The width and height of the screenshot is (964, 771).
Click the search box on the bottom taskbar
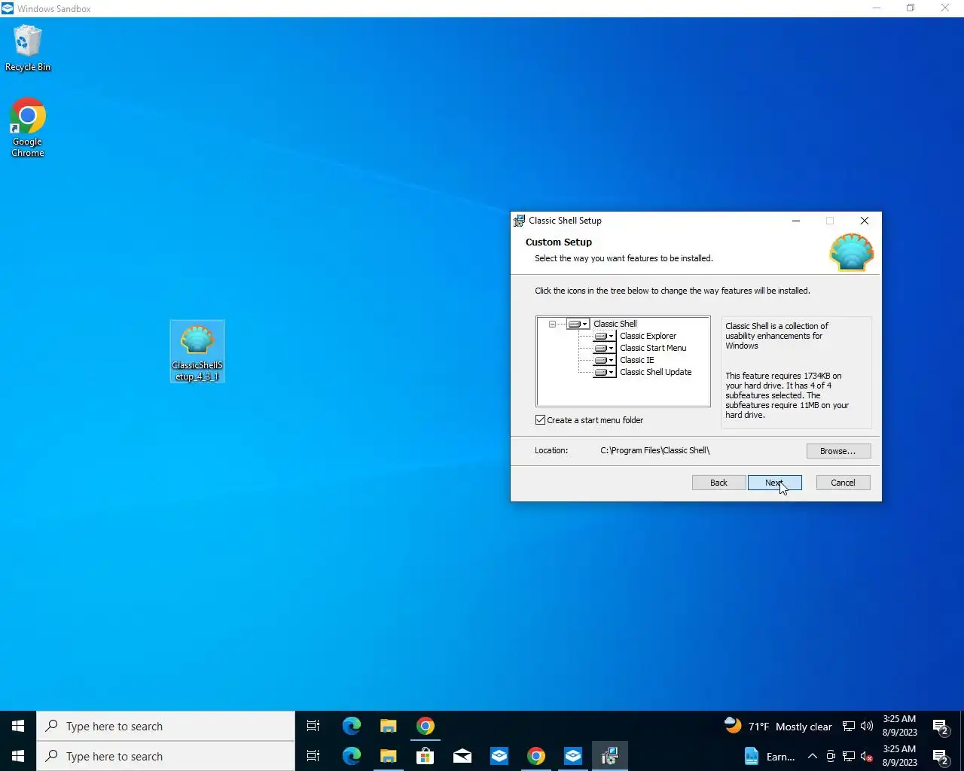coord(166,756)
